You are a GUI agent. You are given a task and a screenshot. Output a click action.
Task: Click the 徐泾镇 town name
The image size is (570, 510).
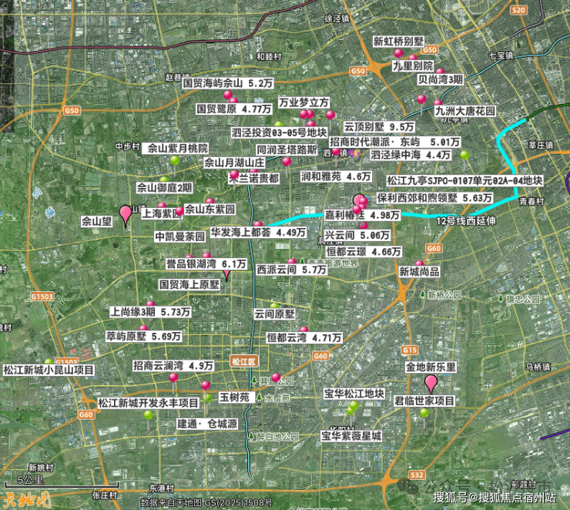[x=337, y=18]
